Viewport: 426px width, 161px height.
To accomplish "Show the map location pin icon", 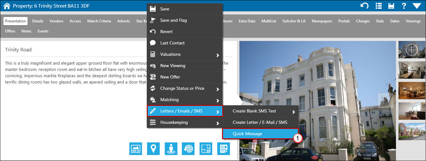I will click(x=153, y=148).
